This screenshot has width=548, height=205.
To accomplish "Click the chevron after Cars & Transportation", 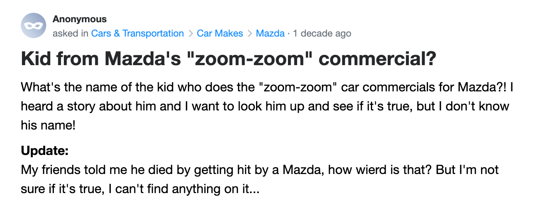I will [190, 33].
